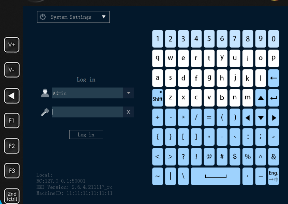
Task: Tap the number 1 key
Action: 158,39
